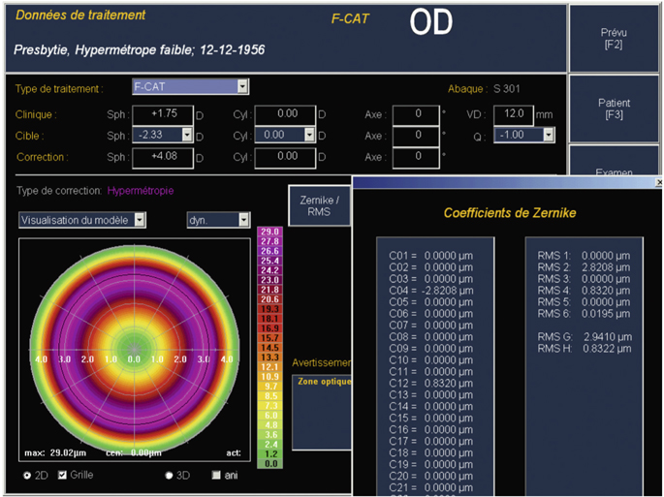Viewport: 664px width, 497px height.
Task: Click the Prévu [F2] button
Action: (x=615, y=39)
